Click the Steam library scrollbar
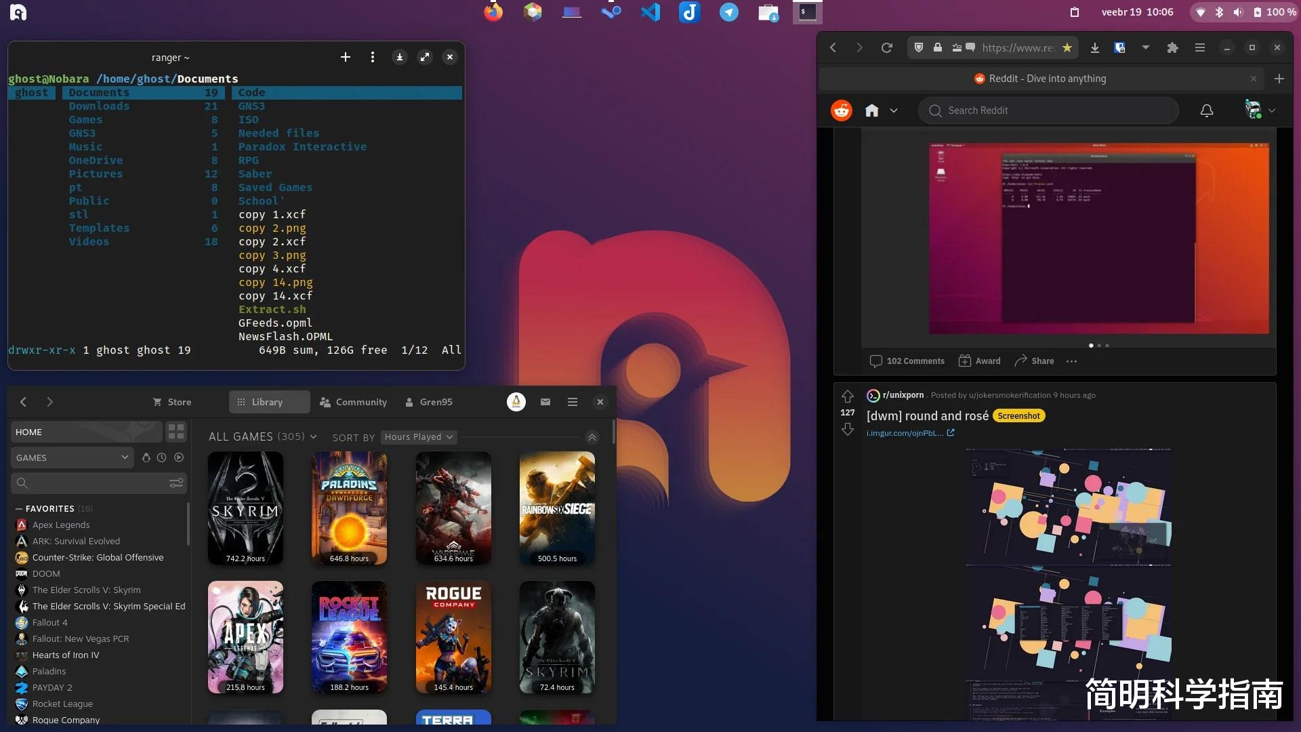1301x732 pixels. pyautogui.click(x=614, y=432)
